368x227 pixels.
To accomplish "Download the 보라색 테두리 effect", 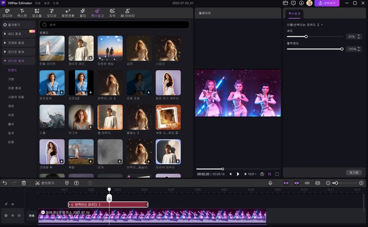I will 178,161.
